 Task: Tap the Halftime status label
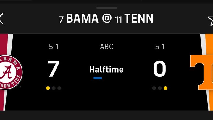pos(106,69)
